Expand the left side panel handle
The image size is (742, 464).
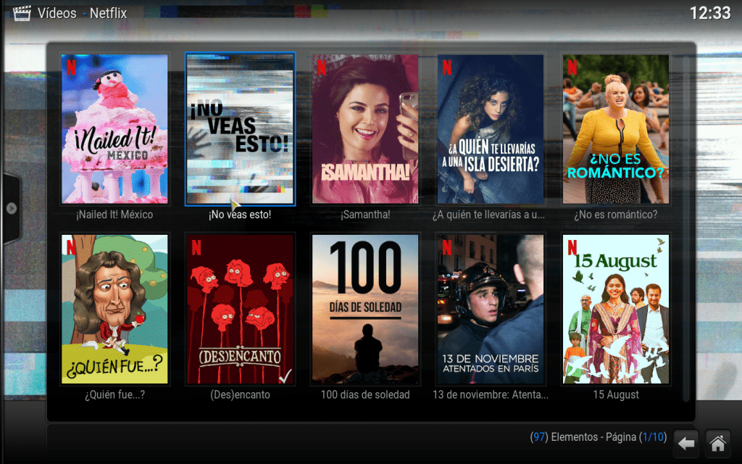(11, 208)
